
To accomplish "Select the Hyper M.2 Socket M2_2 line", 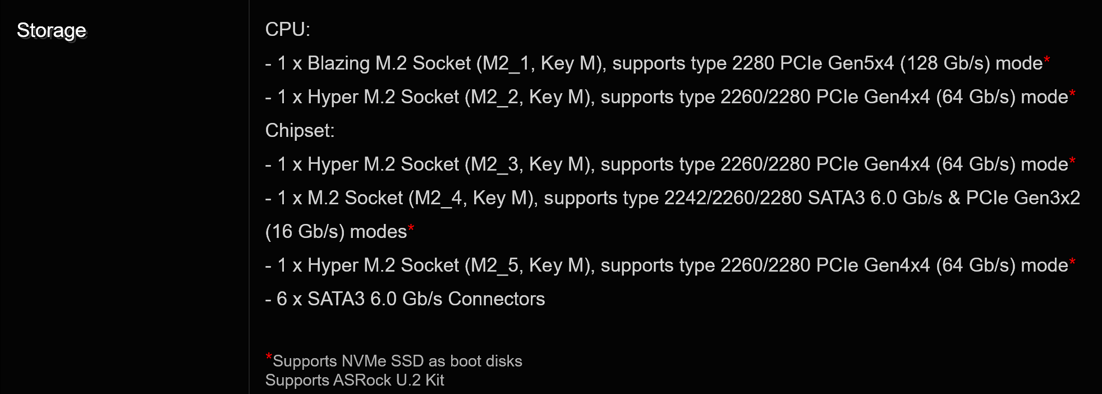I will click(670, 97).
